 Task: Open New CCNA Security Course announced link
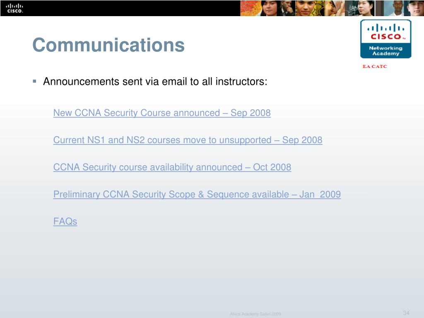162,113
